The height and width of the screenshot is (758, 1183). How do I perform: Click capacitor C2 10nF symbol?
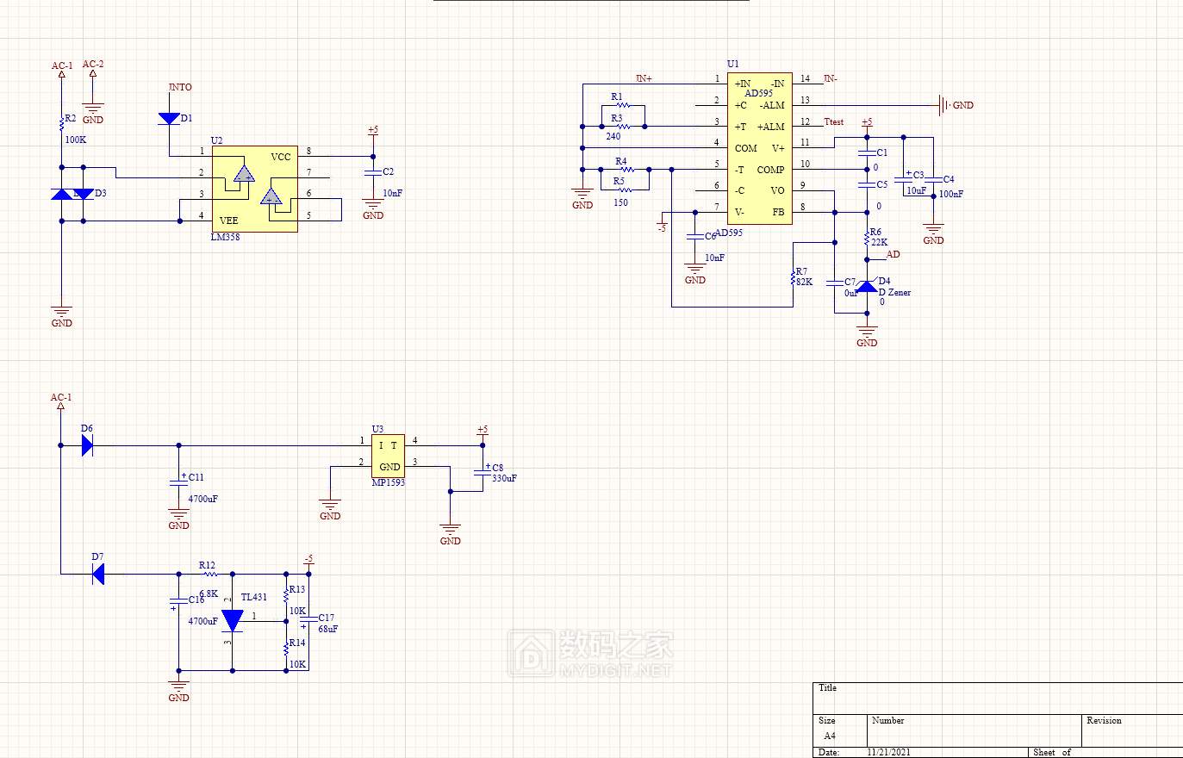click(373, 172)
